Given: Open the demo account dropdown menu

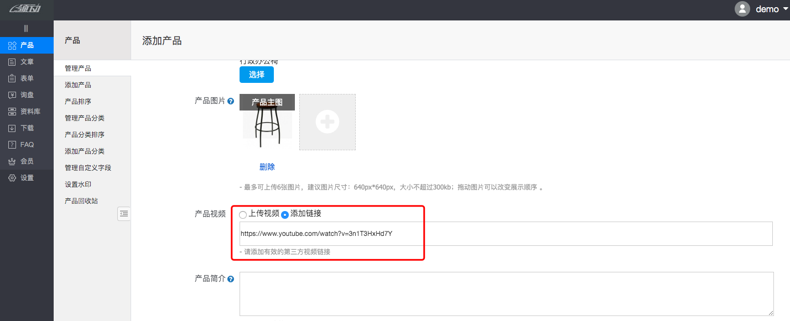Looking at the screenshot, I should (768, 9).
